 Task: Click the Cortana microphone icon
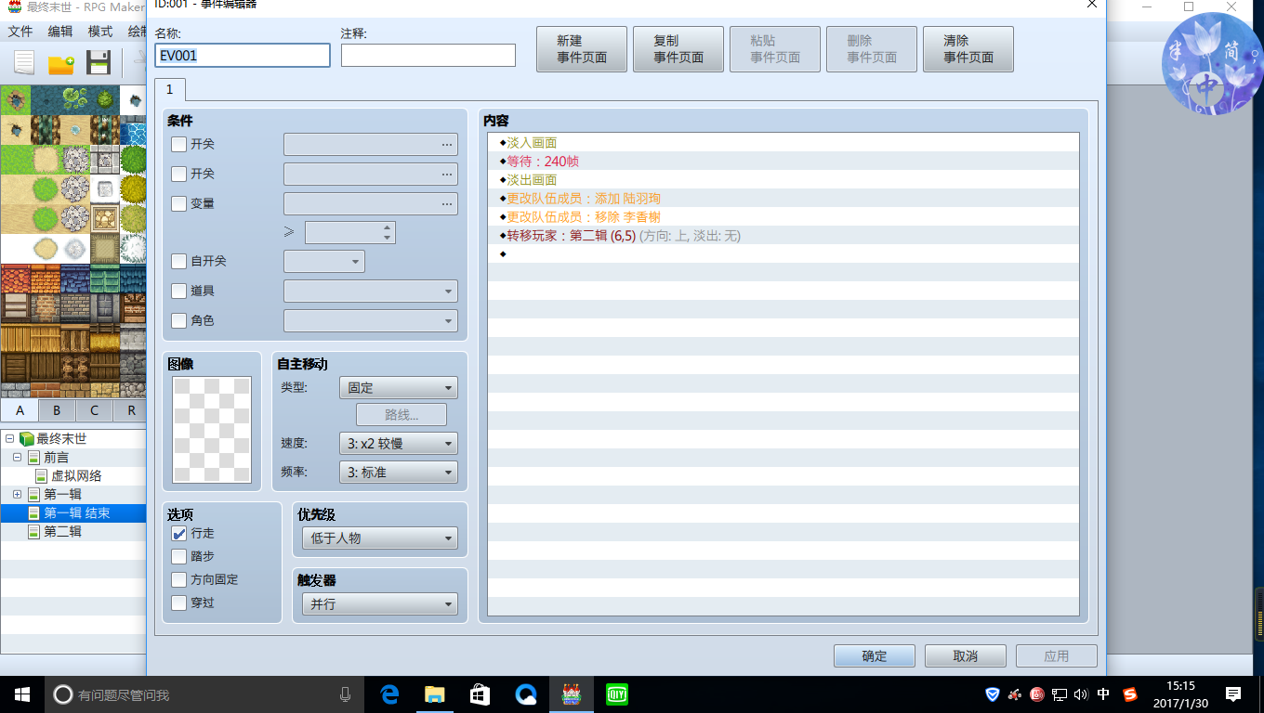pos(346,694)
